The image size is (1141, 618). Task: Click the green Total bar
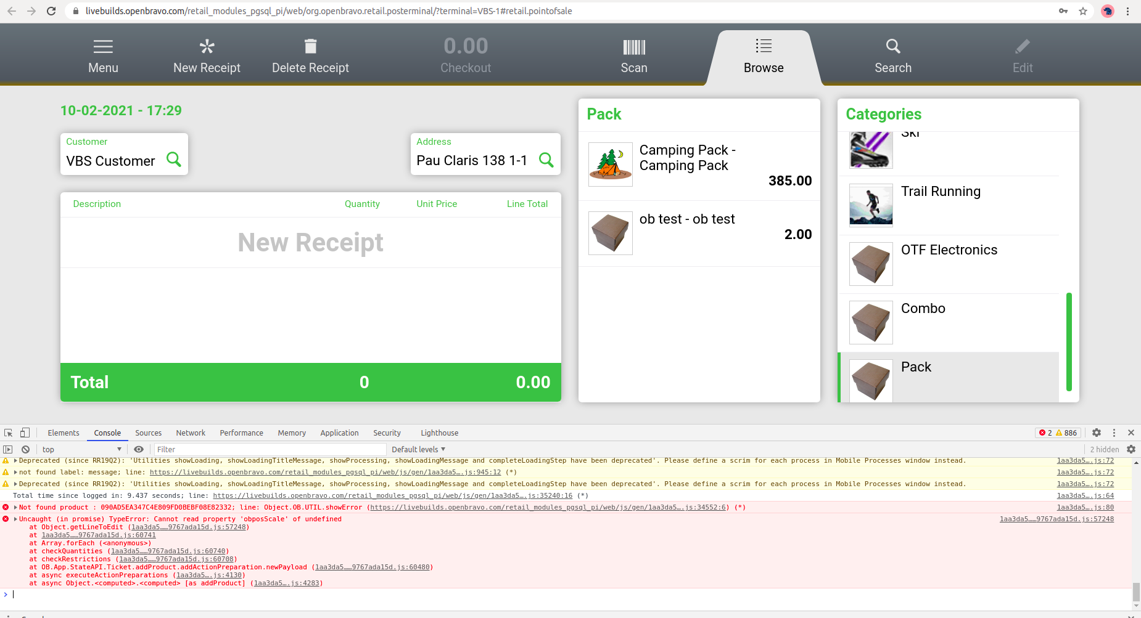coord(311,382)
